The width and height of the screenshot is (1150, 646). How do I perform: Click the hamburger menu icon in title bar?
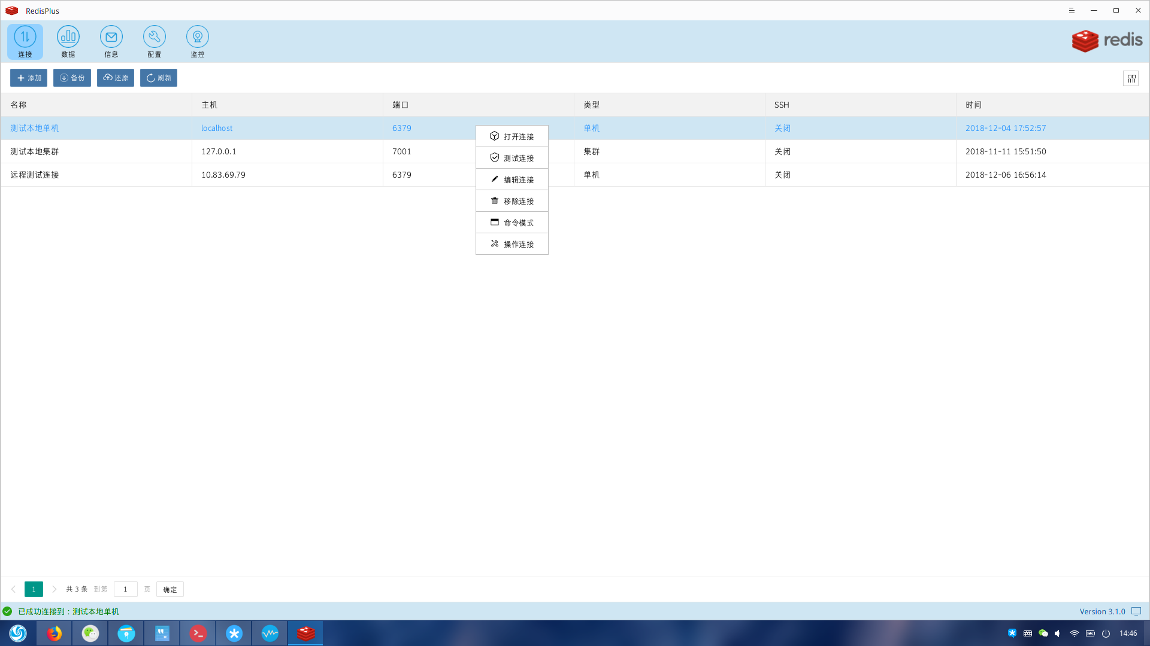[x=1072, y=11]
